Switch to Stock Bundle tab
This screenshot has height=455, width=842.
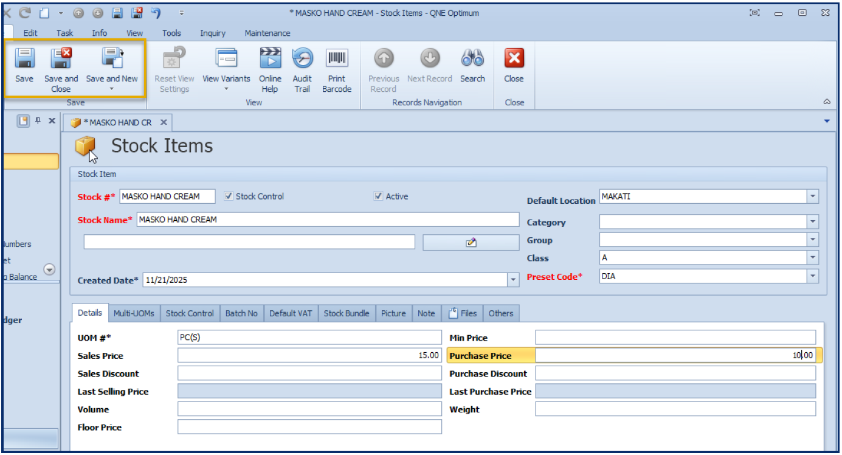(x=347, y=313)
